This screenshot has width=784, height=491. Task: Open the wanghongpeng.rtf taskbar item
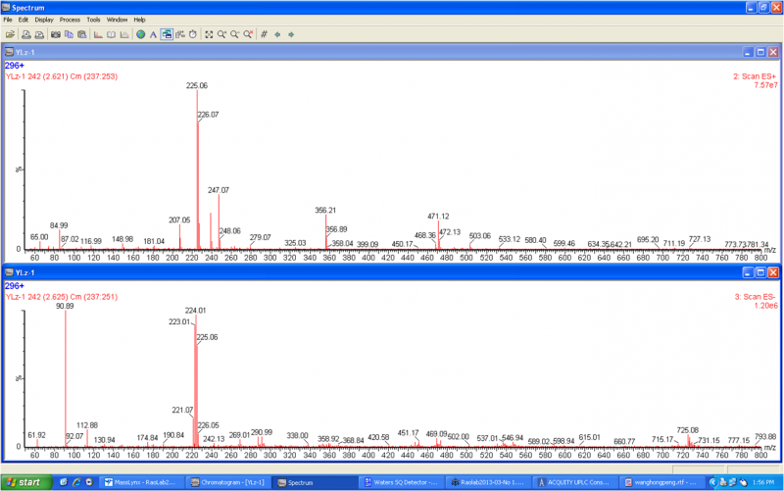click(x=661, y=482)
